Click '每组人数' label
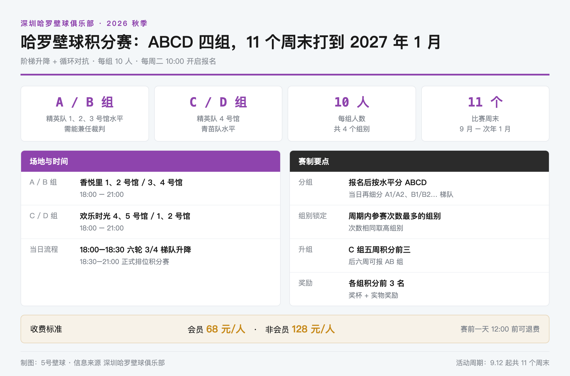The width and height of the screenshot is (570, 376). [x=352, y=118]
